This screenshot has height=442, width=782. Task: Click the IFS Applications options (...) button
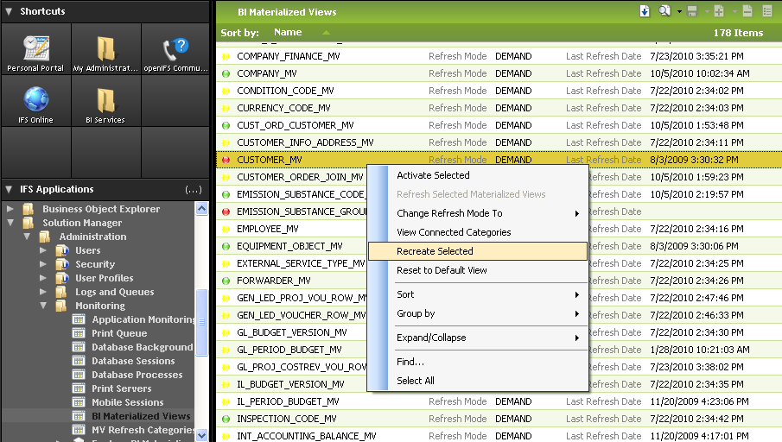(x=194, y=189)
